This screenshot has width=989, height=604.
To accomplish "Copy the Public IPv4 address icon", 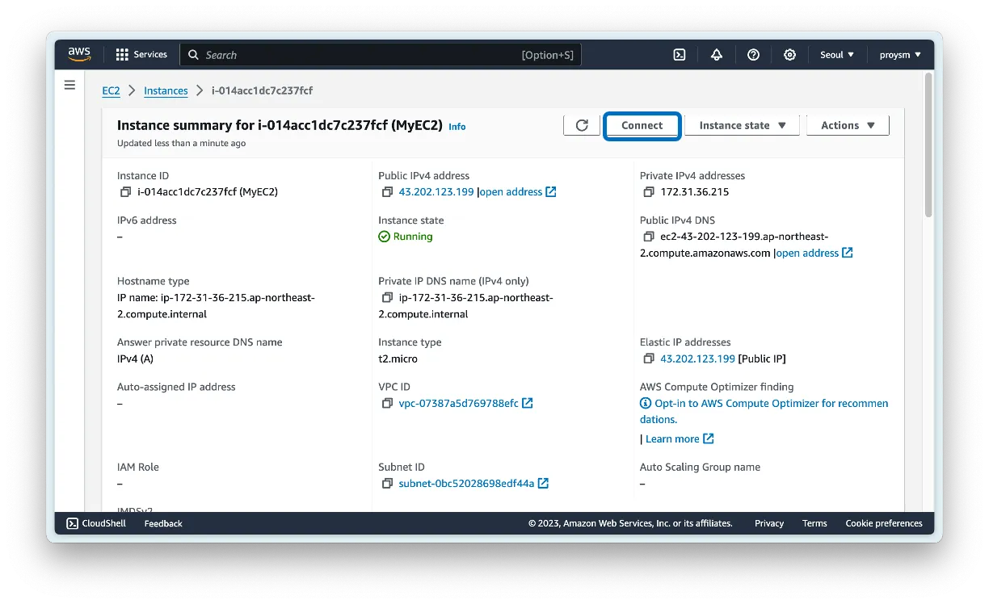I will 387,192.
